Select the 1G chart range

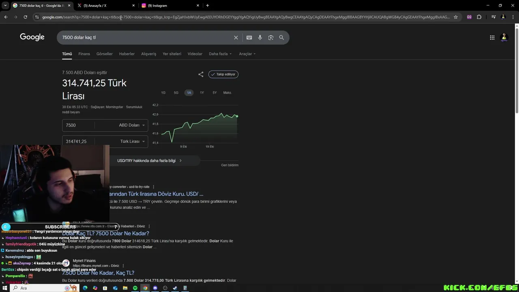(163, 92)
